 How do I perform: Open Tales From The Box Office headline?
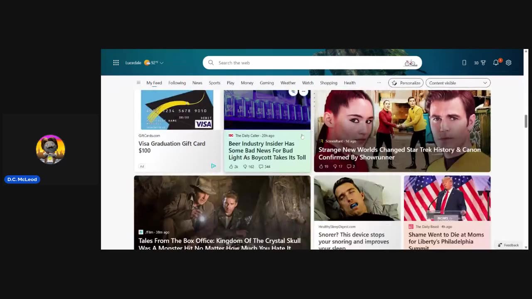pyautogui.click(x=219, y=244)
